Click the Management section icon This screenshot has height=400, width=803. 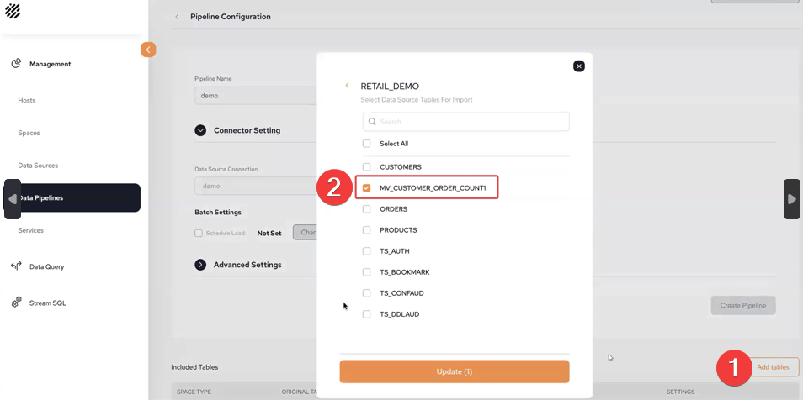(16, 64)
